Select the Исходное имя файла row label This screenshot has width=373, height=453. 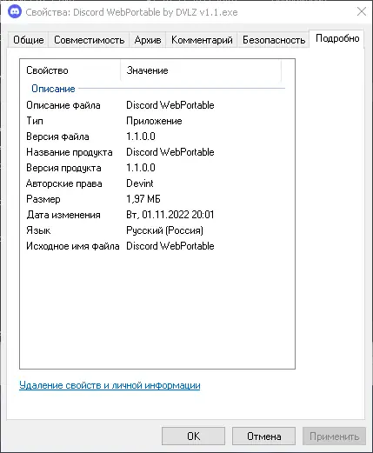pyautogui.click(x=73, y=246)
